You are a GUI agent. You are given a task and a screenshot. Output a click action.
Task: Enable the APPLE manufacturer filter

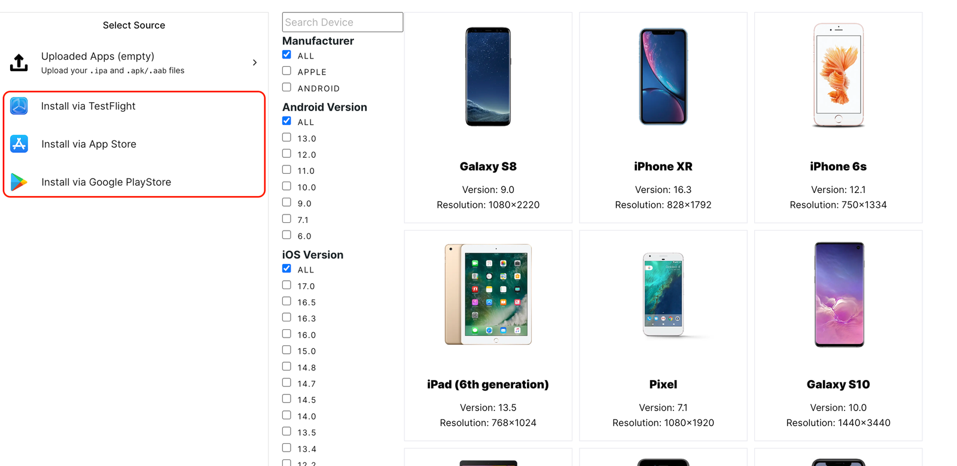pos(287,70)
